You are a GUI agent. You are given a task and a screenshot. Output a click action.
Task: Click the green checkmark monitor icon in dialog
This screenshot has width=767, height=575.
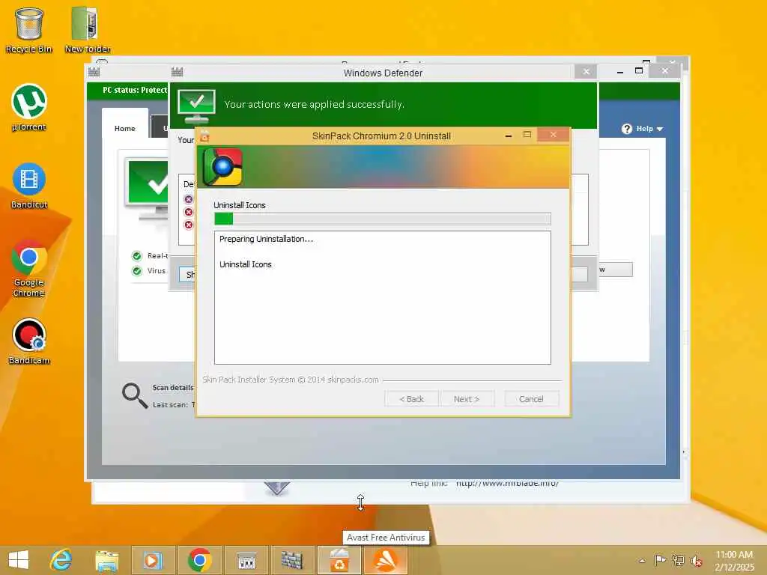click(196, 106)
